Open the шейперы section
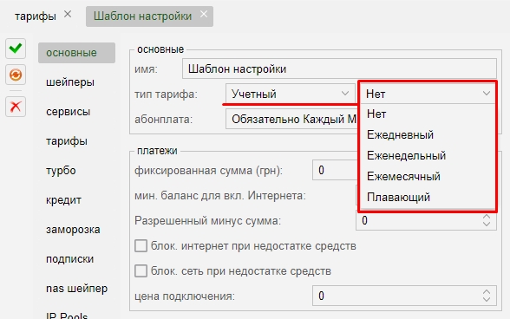510x319 pixels. click(70, 82)
